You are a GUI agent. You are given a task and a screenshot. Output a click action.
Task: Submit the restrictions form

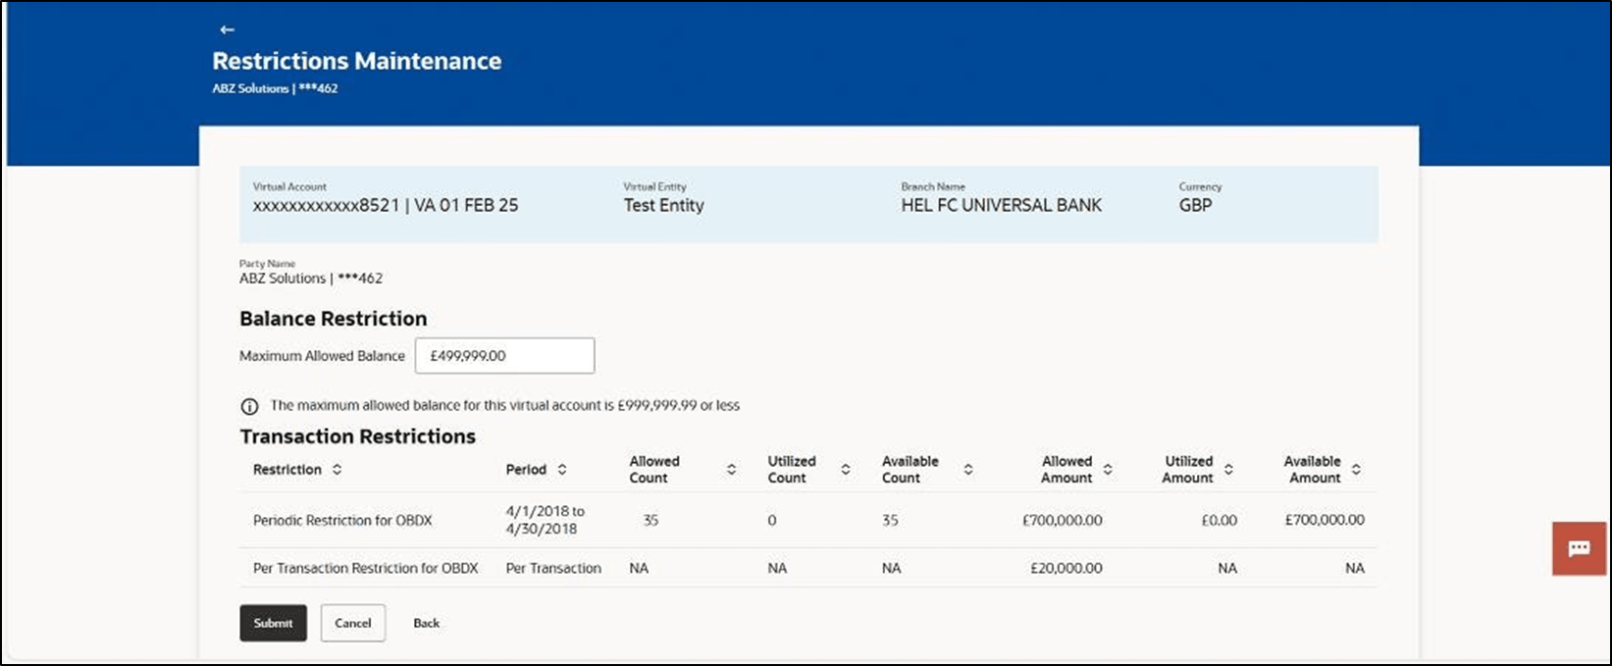click(273, 623)
